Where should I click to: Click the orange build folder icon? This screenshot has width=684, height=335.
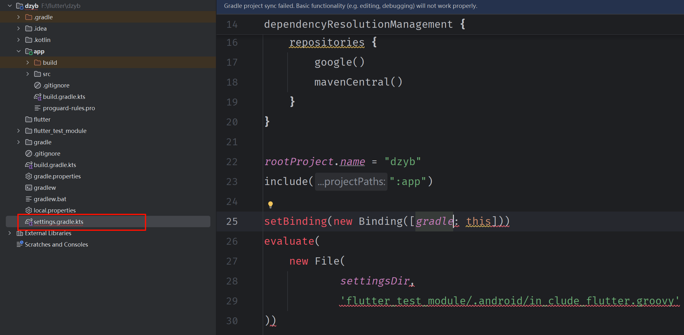[x=38, y=63]
